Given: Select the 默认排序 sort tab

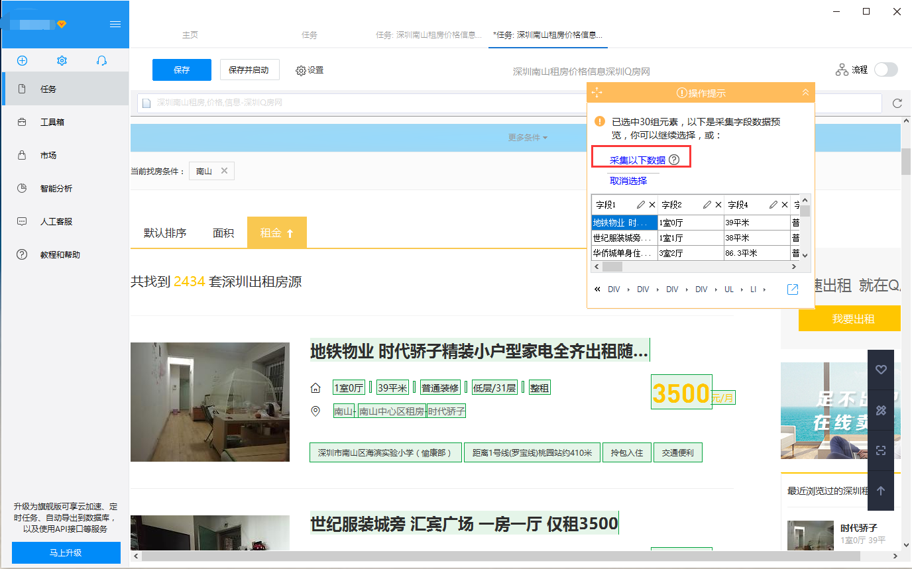Looking at the screenshot, I should pos(165,233).
